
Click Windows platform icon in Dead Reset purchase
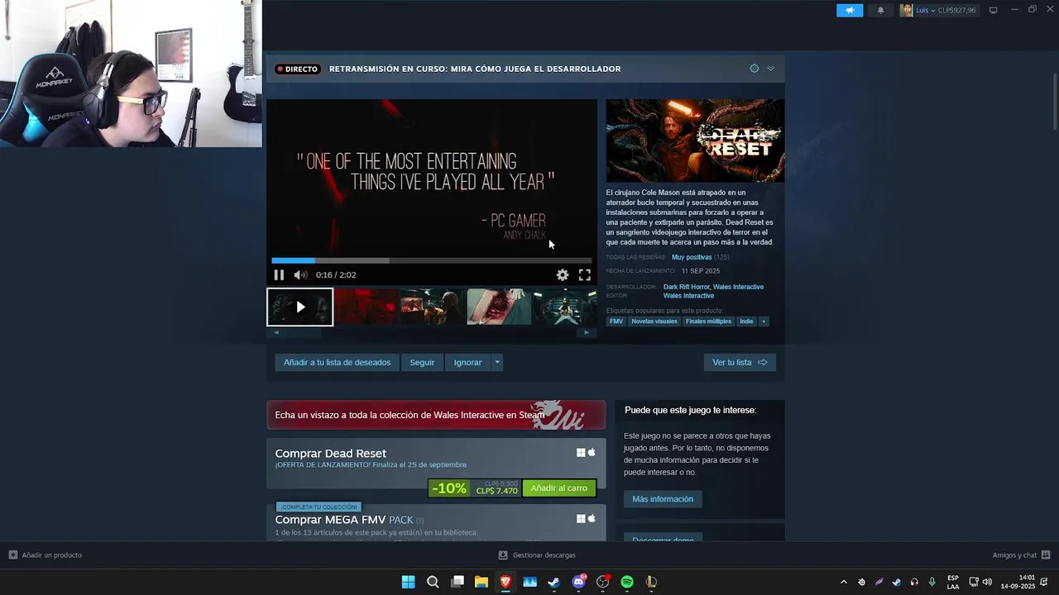pos(581,453)
